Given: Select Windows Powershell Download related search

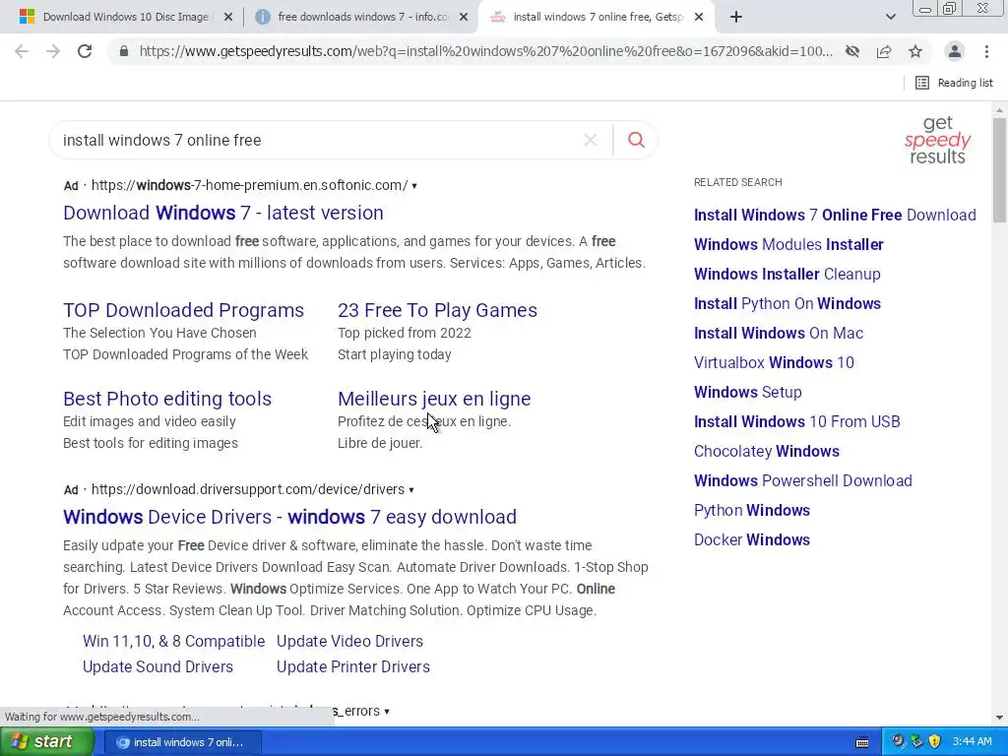Looking at the screenshot, I should 803,480.
